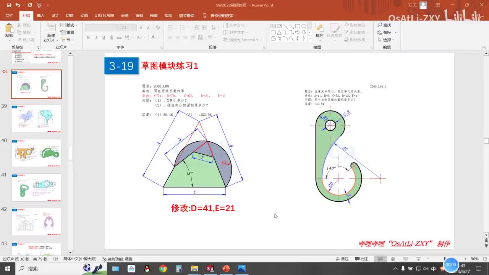This screenshot has height=275, width=489.
Task: Switch to the Insert (插入) tab
Action: click(x=40, y=16)
